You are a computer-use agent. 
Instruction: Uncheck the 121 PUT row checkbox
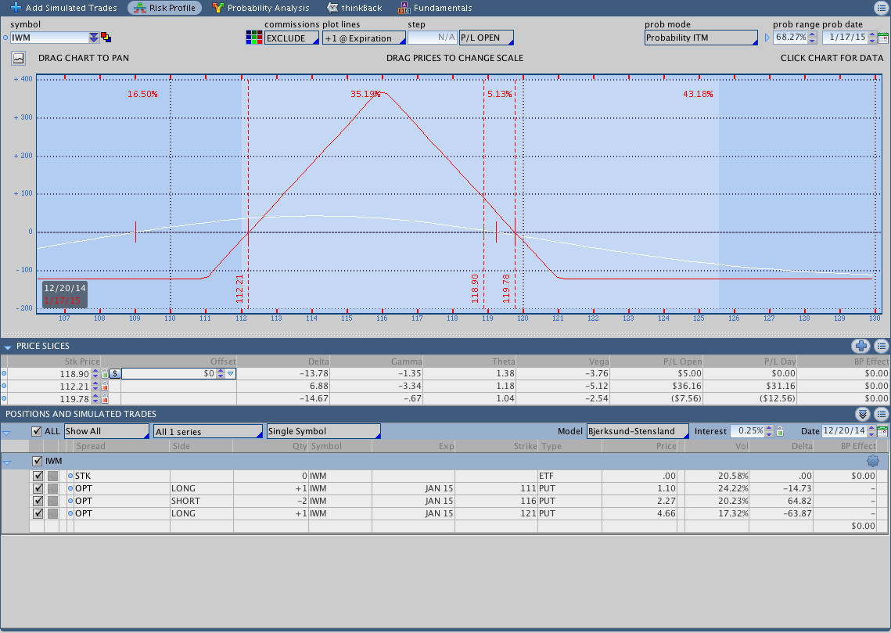tap(38, 513)
